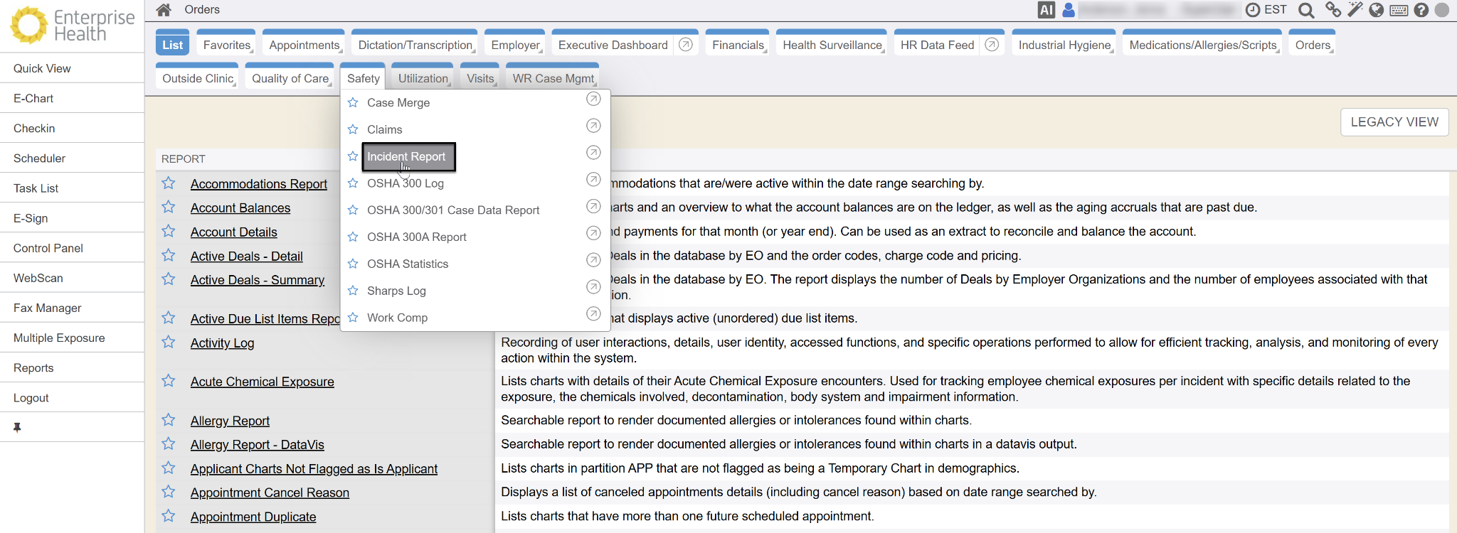Favorite the Claims item with its star

pos(353,129)
